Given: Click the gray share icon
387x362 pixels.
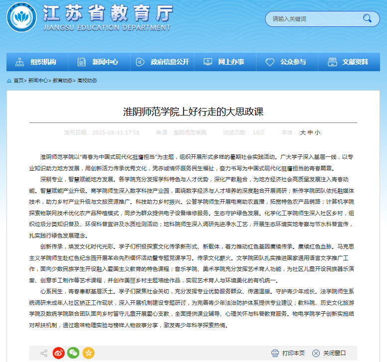Looking at the screenshot, I should coord(44,353).
